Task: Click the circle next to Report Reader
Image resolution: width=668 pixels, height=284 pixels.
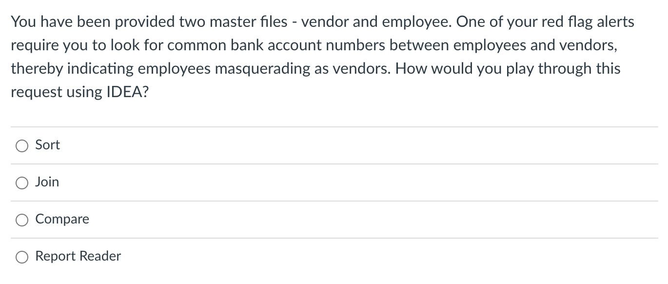Action: [x=21, y=257]
